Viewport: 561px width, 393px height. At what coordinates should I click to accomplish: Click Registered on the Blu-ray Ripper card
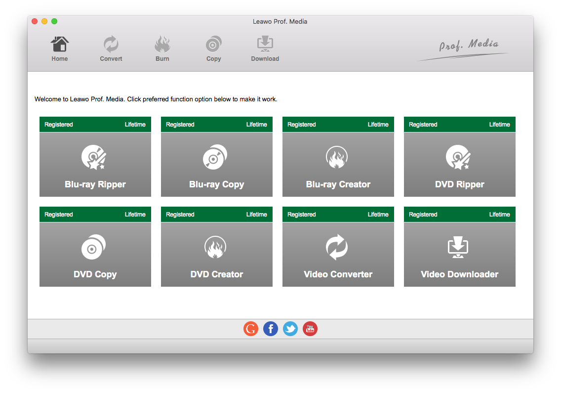tap(59, 124)
